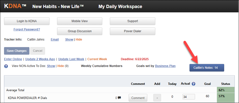Viewport: 239px width, 103px height.
Task: Open Group Discussion
Action: [80, 31]
